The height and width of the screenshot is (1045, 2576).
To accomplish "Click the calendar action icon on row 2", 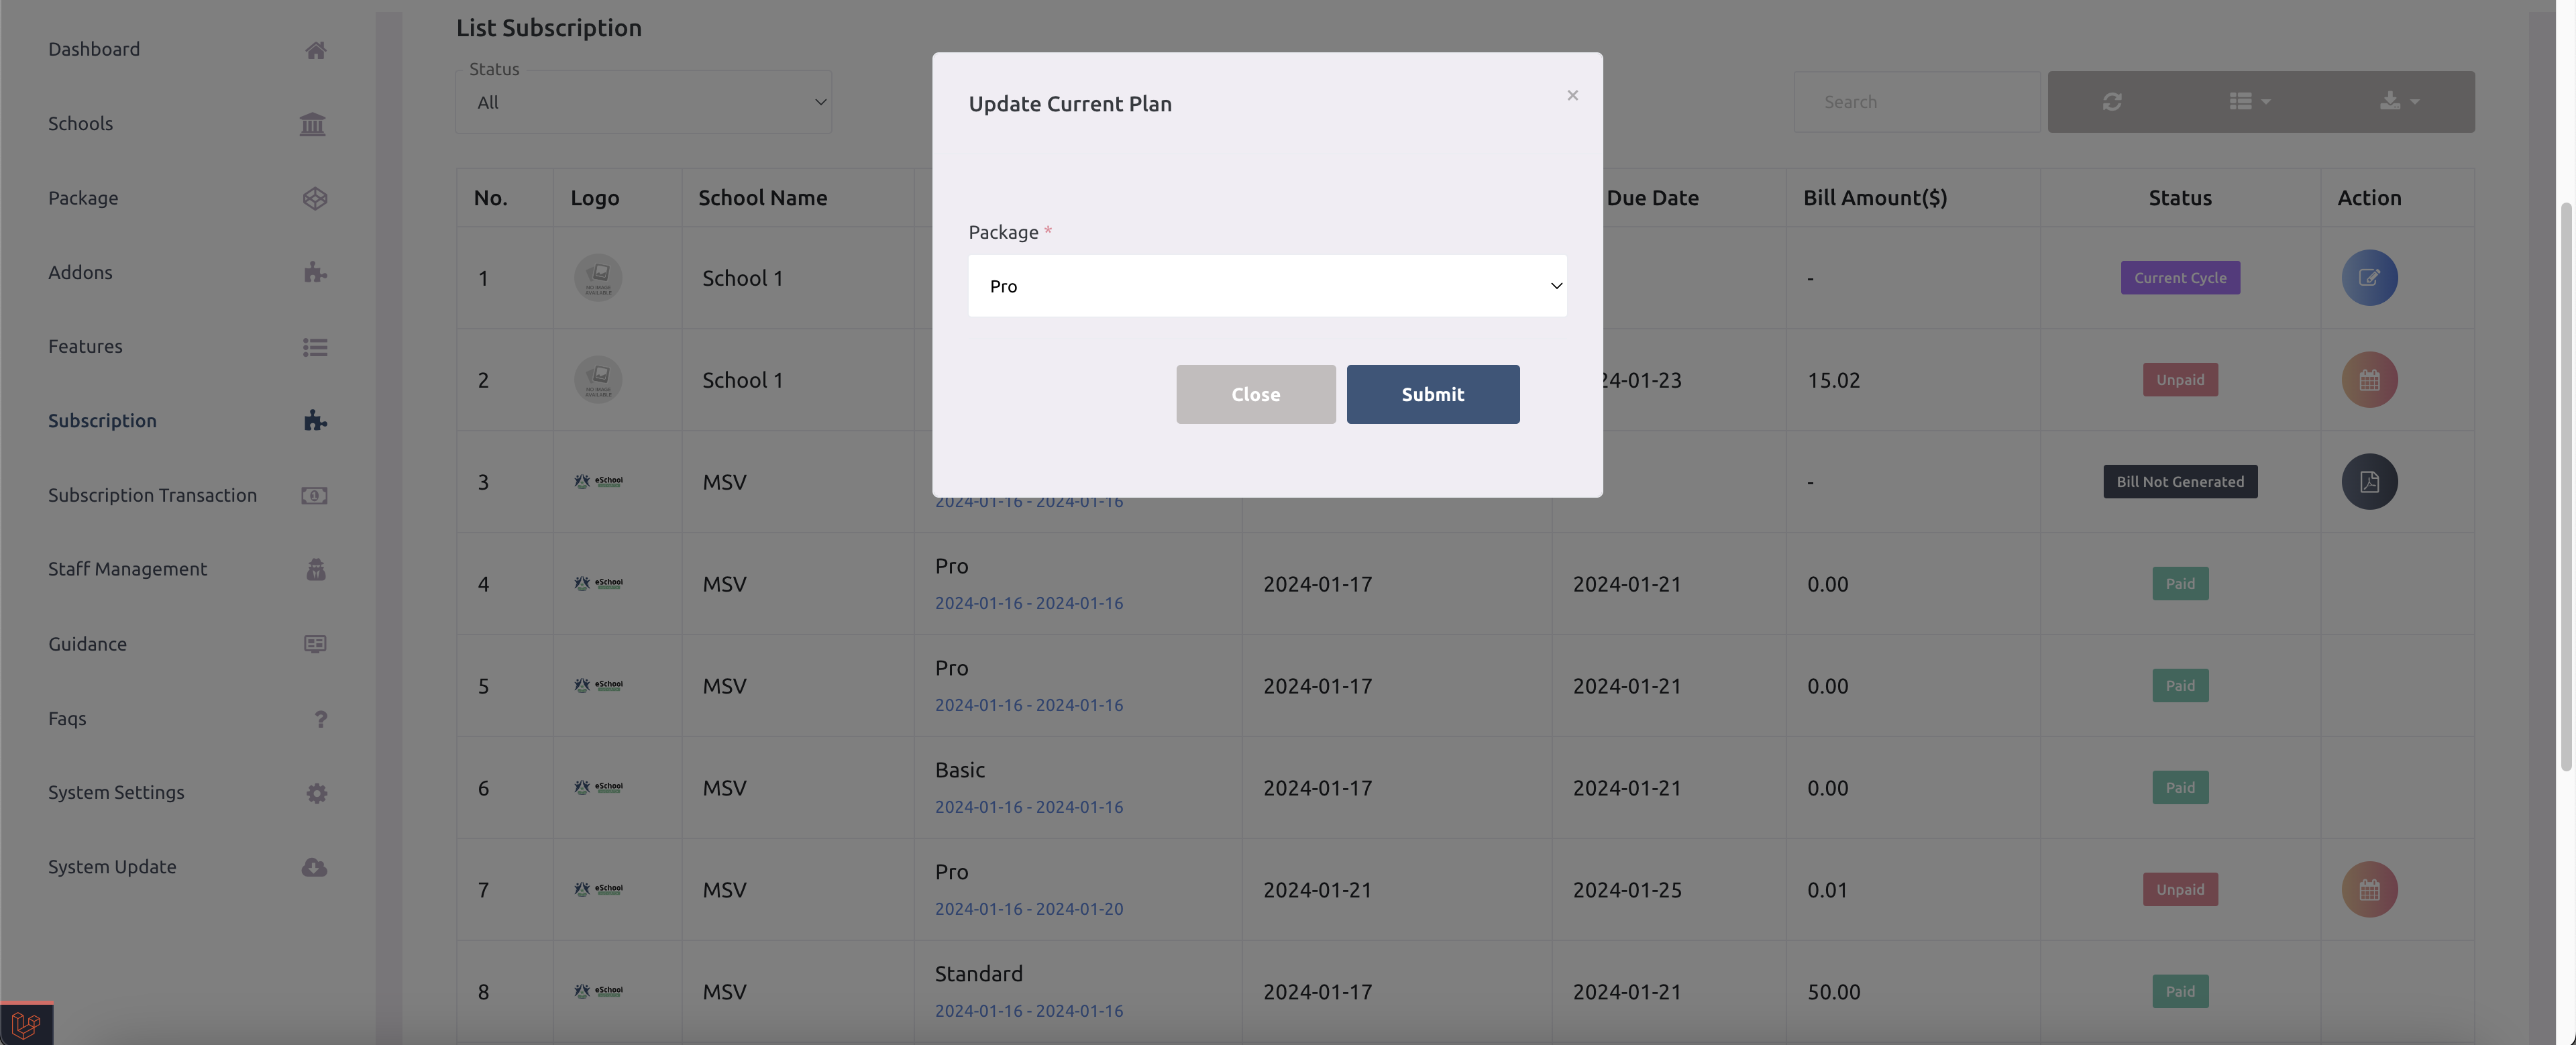I will pos(2369,379).
